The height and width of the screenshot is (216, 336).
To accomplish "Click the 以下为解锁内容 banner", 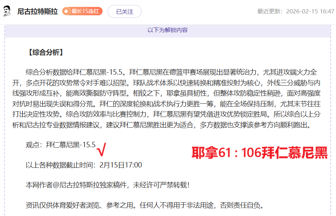I will 167,30.
